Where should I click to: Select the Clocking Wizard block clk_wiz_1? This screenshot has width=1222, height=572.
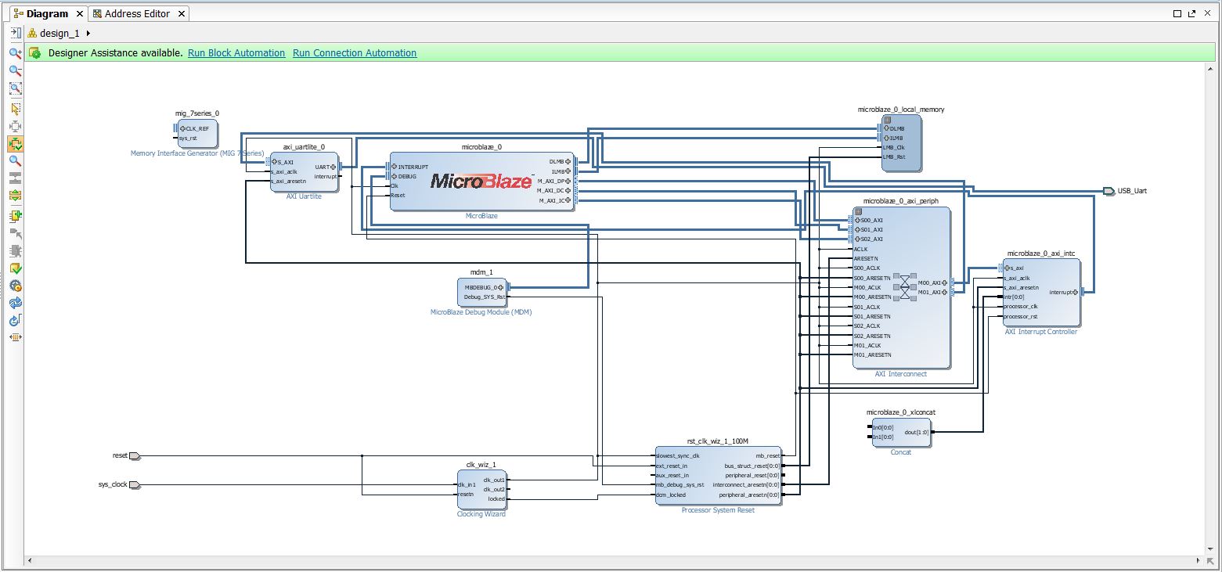pyautogui.click(x=481, y=490)
